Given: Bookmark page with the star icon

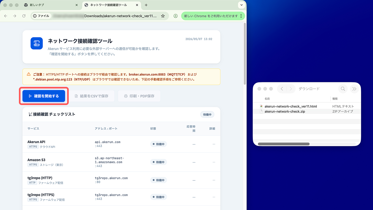Looking at the screenshot, I should coord(163,16).
